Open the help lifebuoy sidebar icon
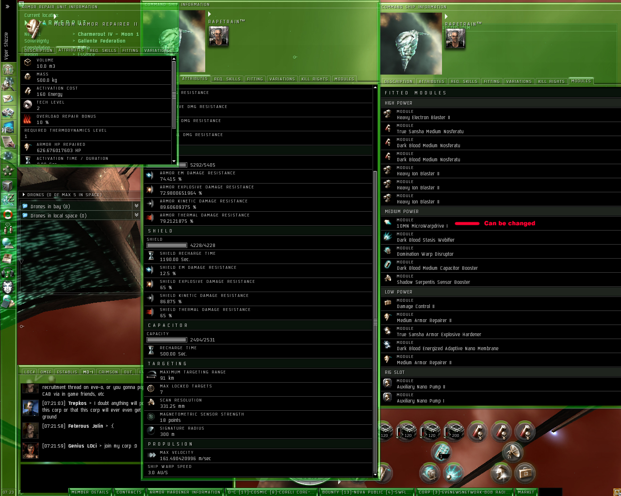Screen dimensions: 621x496 click(x=8, y=214)
